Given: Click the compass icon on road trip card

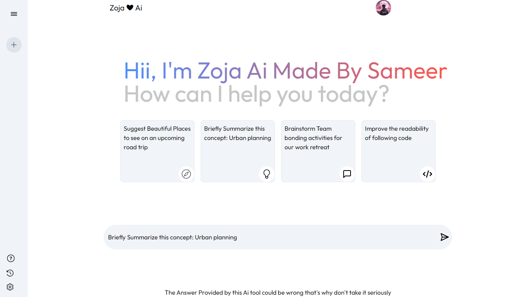Looking at the screenshot, I should [x=186, y=174].
